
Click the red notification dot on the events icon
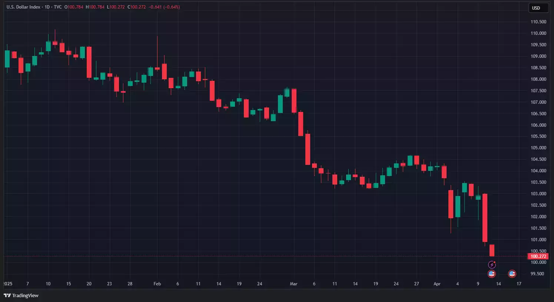pos(494,262)
